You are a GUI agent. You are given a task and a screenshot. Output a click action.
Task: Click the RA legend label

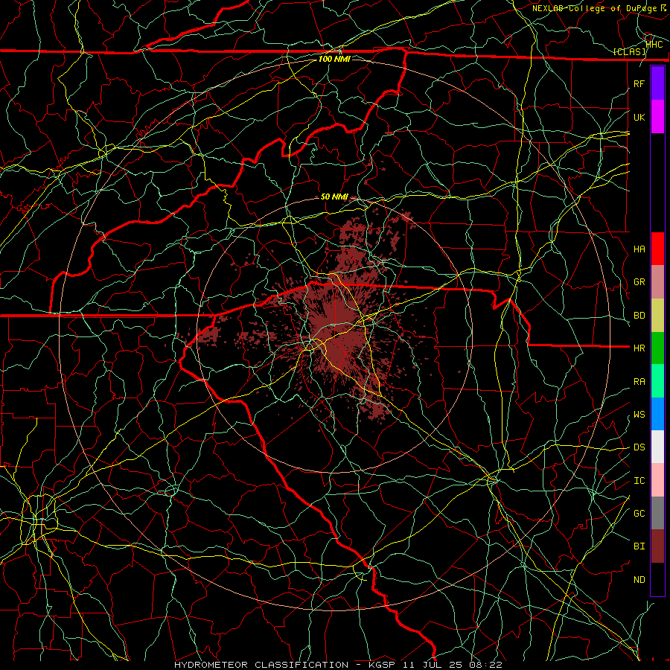pyautogui.click(x=639, y=382)
